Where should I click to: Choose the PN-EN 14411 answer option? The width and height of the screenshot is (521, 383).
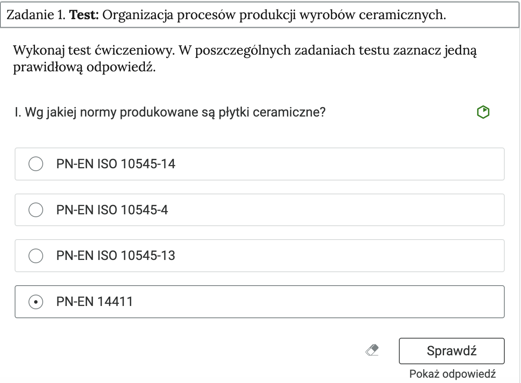coord(163,302)
